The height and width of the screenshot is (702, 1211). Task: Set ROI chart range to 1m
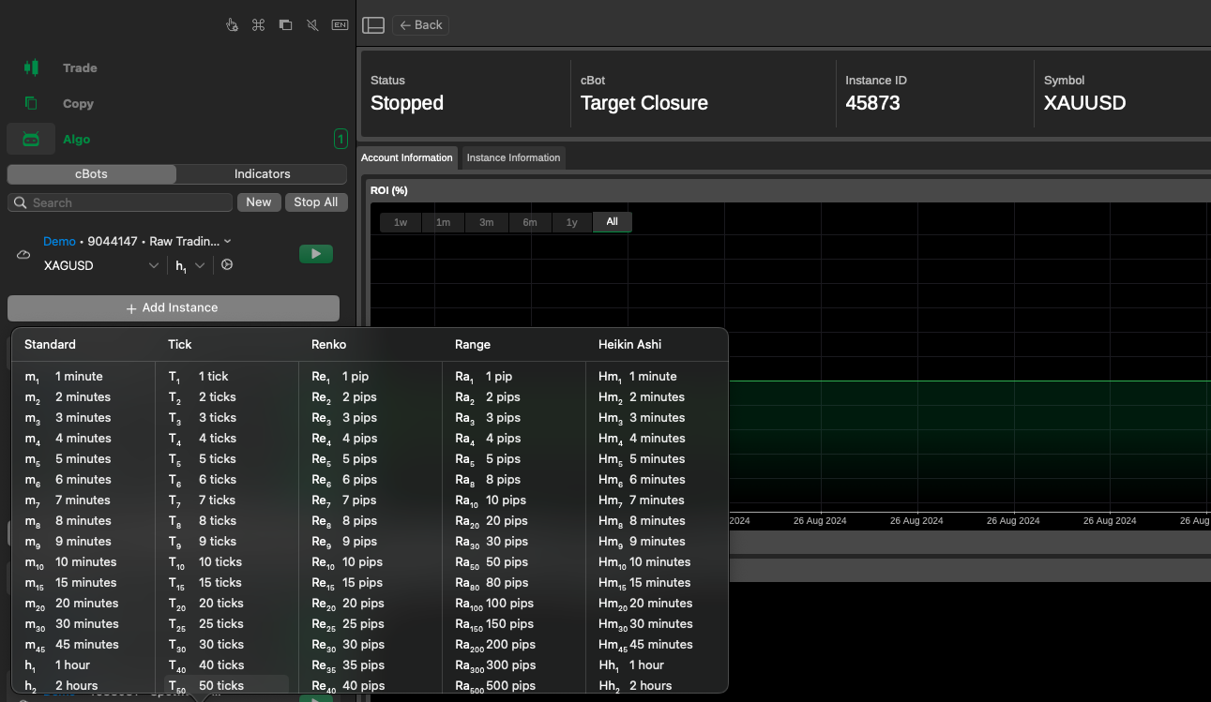tap(443, 222)
